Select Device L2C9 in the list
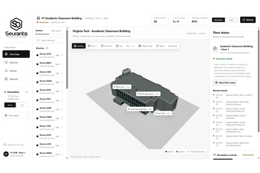260x173 pixels. (49, 145)
